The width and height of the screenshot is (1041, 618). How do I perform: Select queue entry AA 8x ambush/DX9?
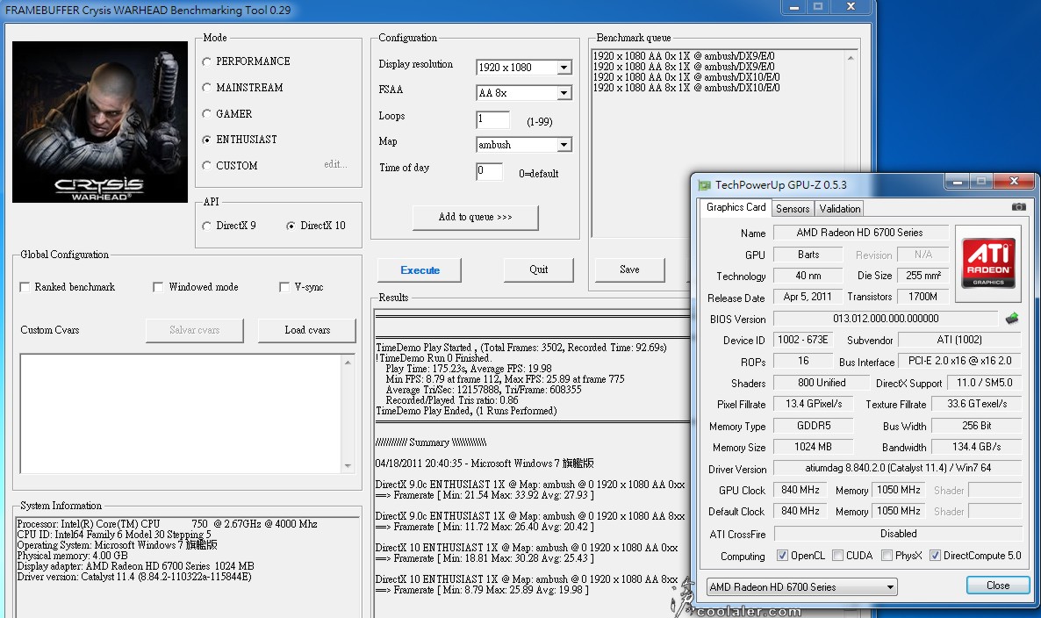click(683, 67)
